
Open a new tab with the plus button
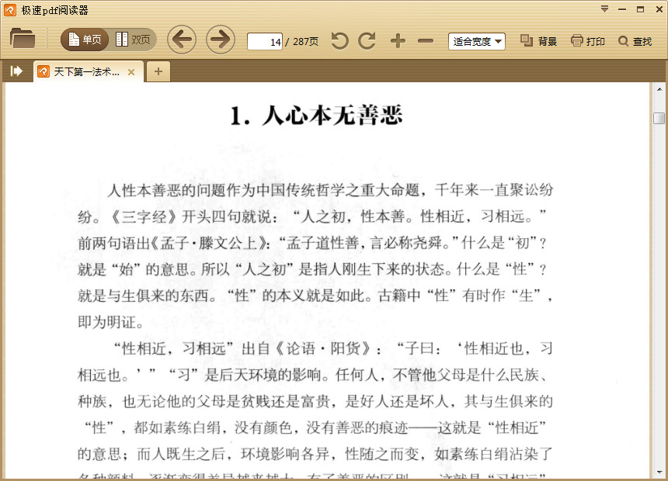tap(158, 71)
